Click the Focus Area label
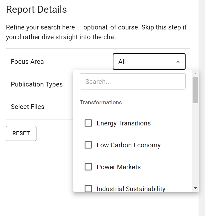 pos(27,62)
